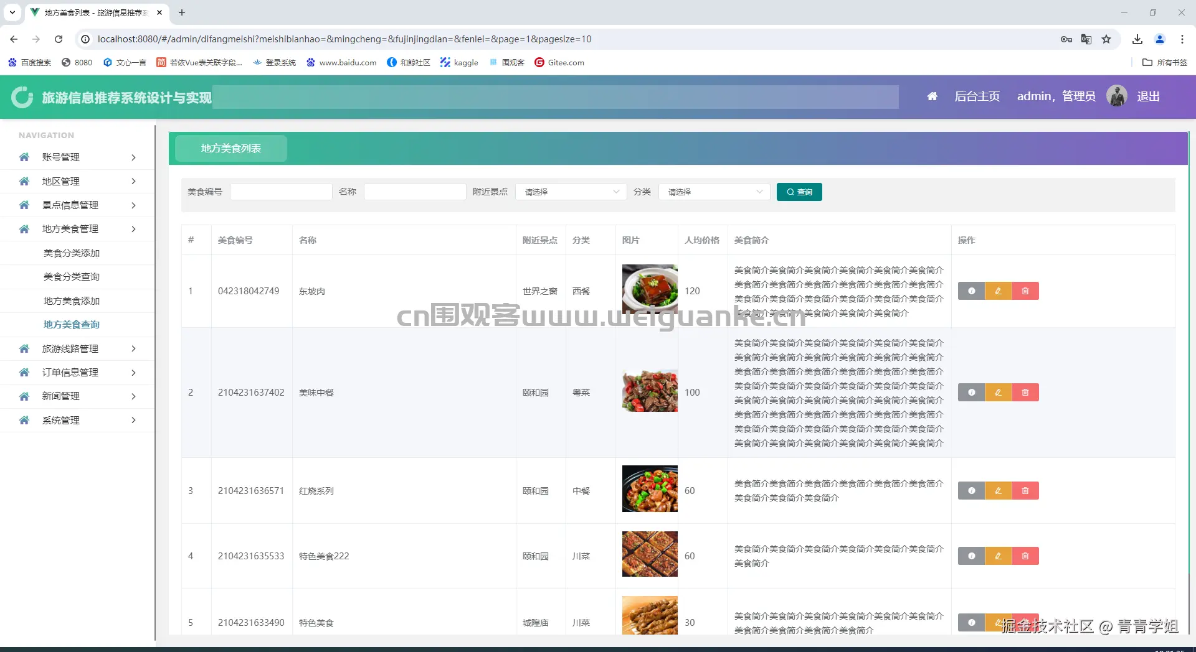The height and width of the screenshot is (652, 1196).
Task: Open the kaggle bookmark
Action: click(459, 62)
